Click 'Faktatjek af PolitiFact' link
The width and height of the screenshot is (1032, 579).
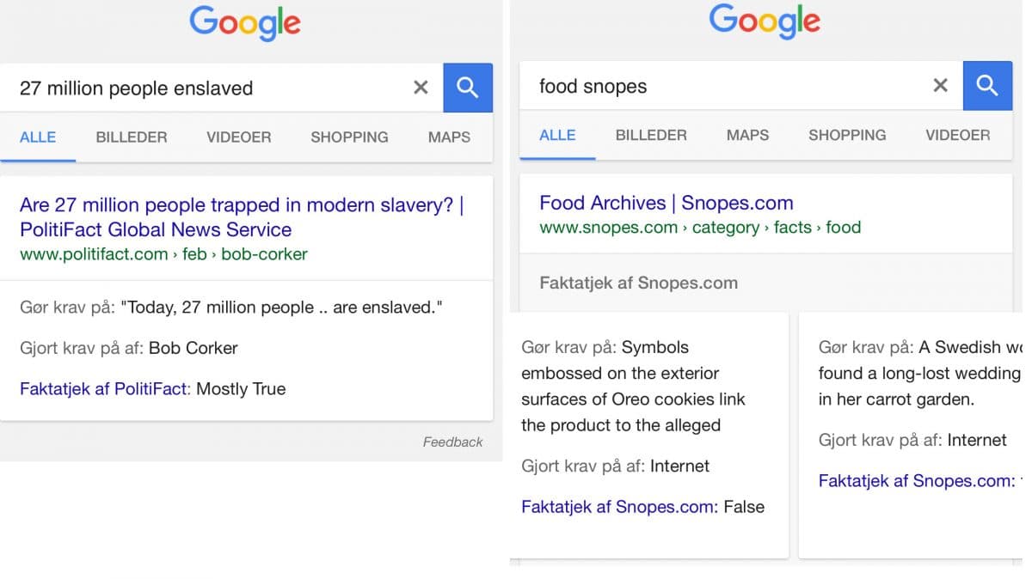[x=103, y=389]
